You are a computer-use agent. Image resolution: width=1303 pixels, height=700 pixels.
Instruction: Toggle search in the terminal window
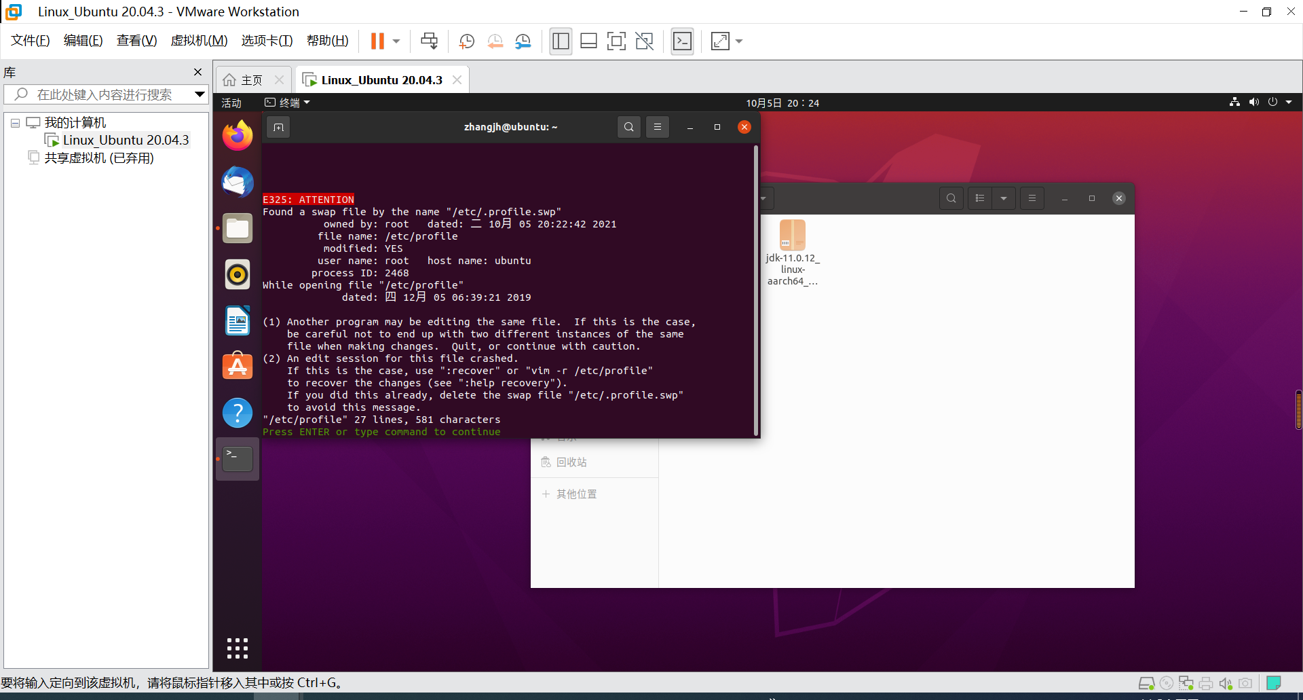coord(628,127)
